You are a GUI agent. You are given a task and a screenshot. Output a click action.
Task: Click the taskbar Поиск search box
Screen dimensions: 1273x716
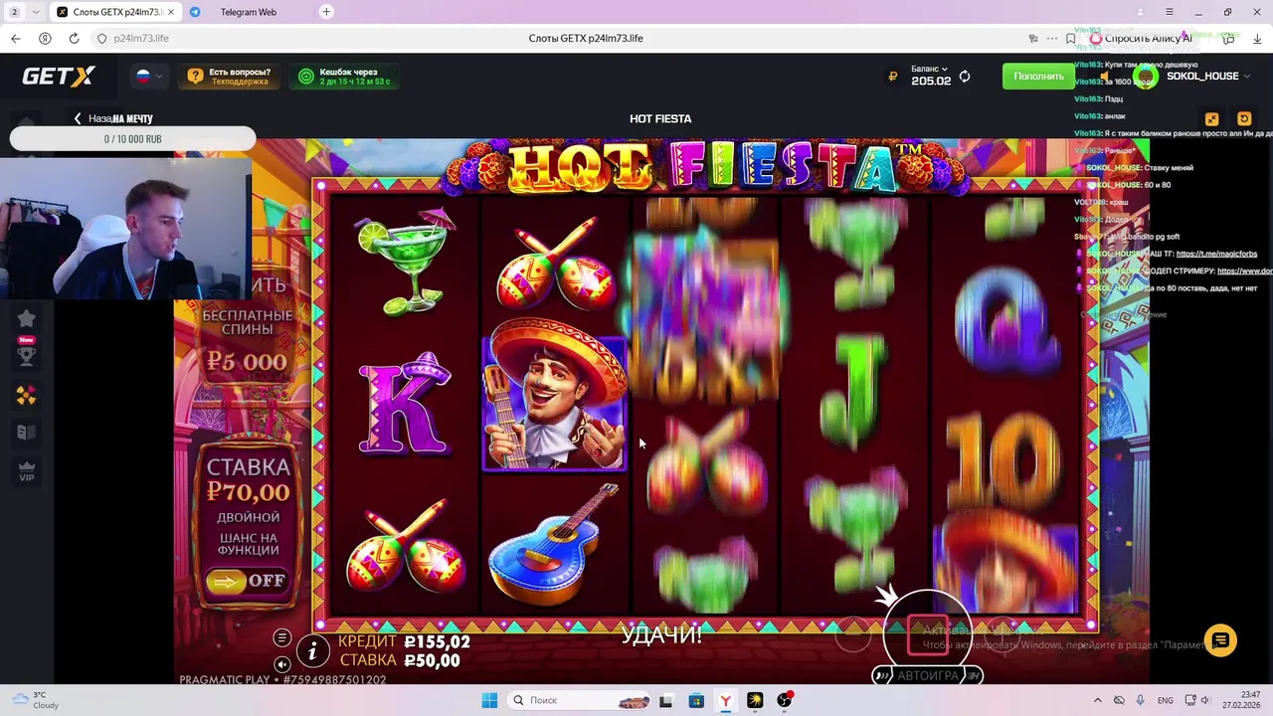580,700
